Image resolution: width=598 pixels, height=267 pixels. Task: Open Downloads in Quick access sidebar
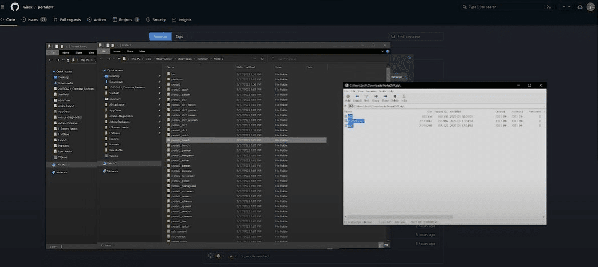(116, 82)
